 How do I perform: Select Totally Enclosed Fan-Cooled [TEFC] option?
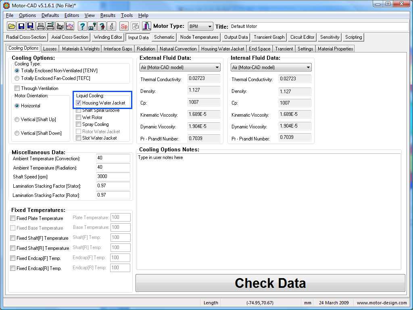coord(17,78)
